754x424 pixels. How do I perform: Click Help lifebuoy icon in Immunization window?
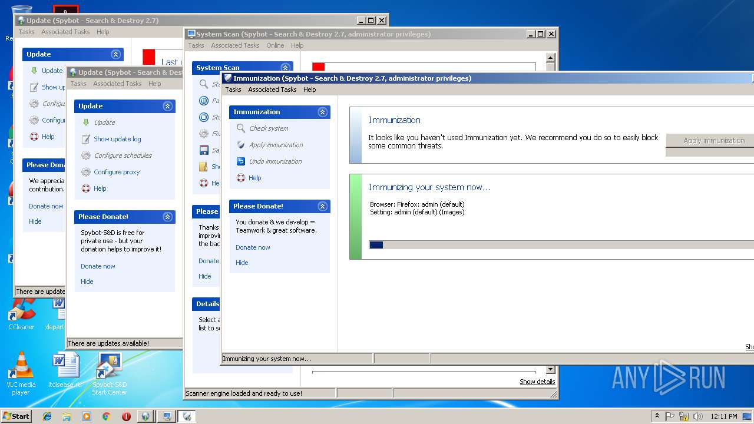(240, 178)
